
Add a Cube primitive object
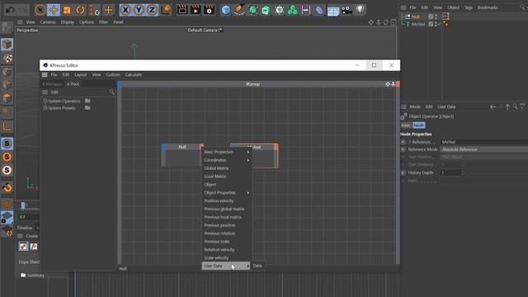[226, 10]
